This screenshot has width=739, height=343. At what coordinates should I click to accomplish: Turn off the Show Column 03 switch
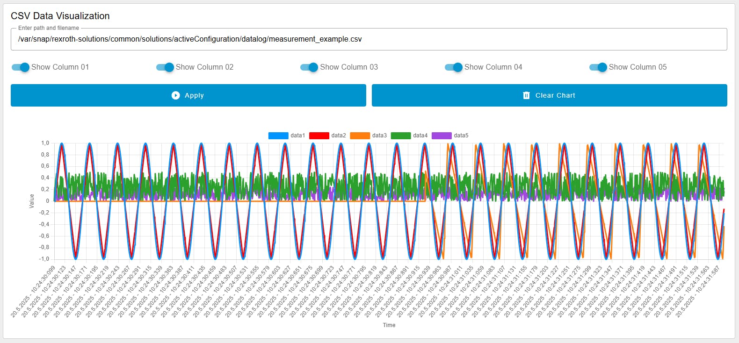pos(309,67)
